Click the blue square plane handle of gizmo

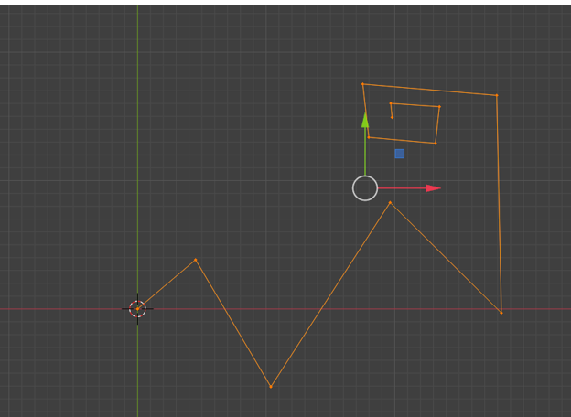399,154
